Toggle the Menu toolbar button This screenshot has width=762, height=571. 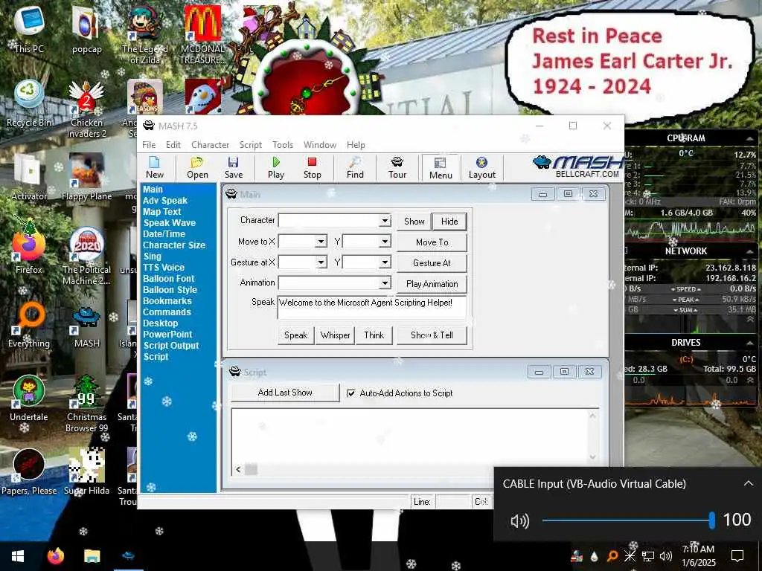(441, 168)
